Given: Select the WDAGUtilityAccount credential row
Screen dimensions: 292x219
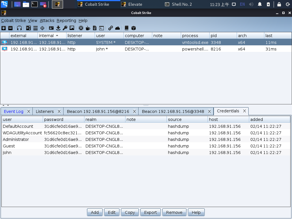Looking at the screenshot, I should 22,133.
